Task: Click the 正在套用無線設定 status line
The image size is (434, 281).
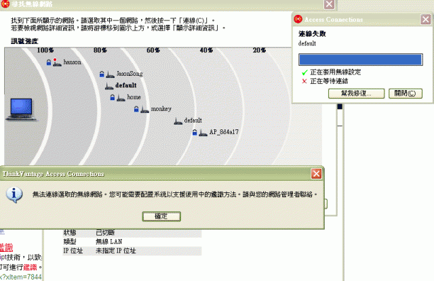Action: tap(336, 72)
